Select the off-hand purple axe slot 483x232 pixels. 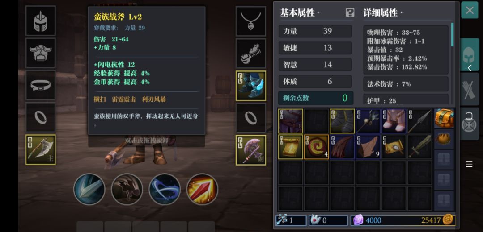click(250, 150)
